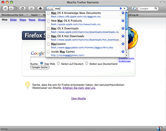
Task: Click the URL feed://docs.info.apple.com/rss/macosx.rss
Action: click(76, 17)
